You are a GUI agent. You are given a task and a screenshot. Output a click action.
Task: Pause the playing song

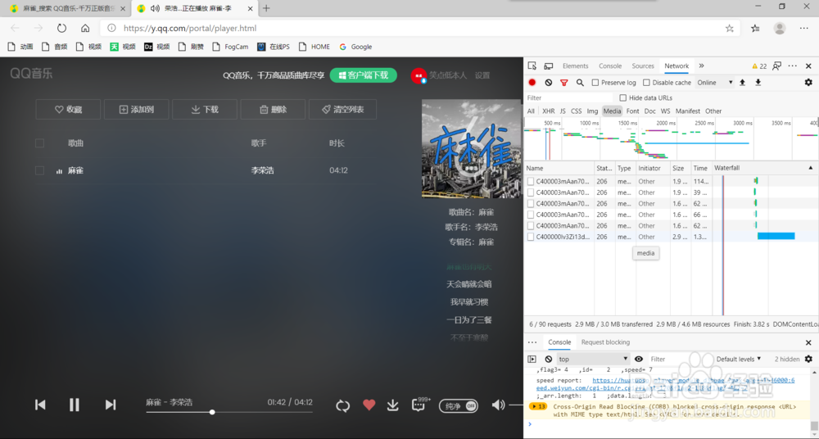coord(75,405)
